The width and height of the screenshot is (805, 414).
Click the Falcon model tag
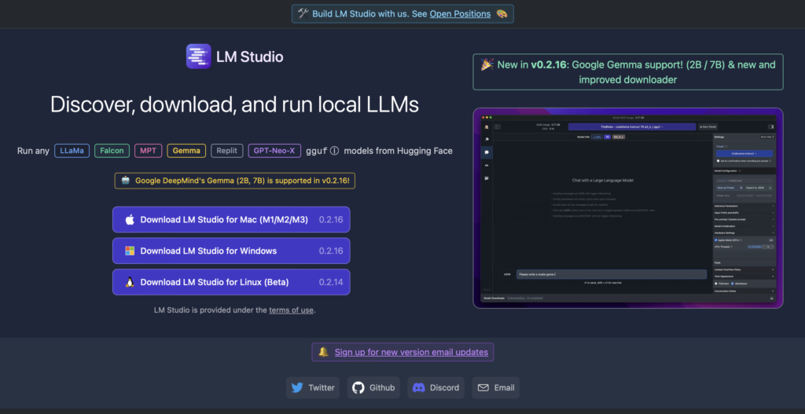[x=112, y=151]
